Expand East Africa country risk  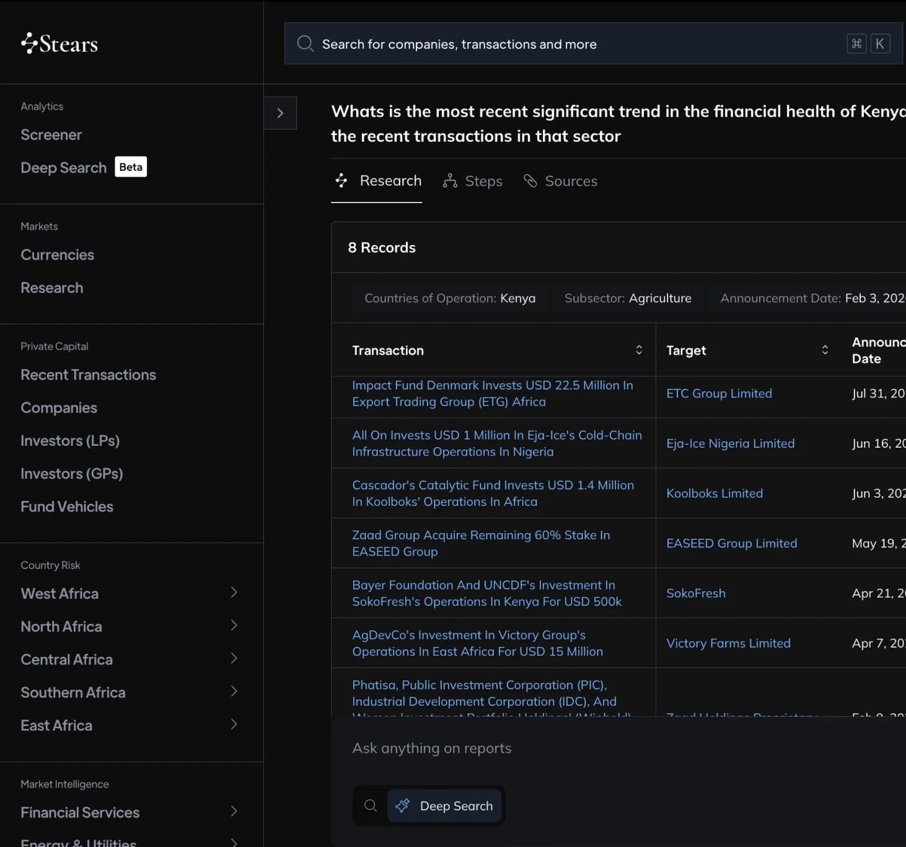pyautogui.click(x=234, y=724)
